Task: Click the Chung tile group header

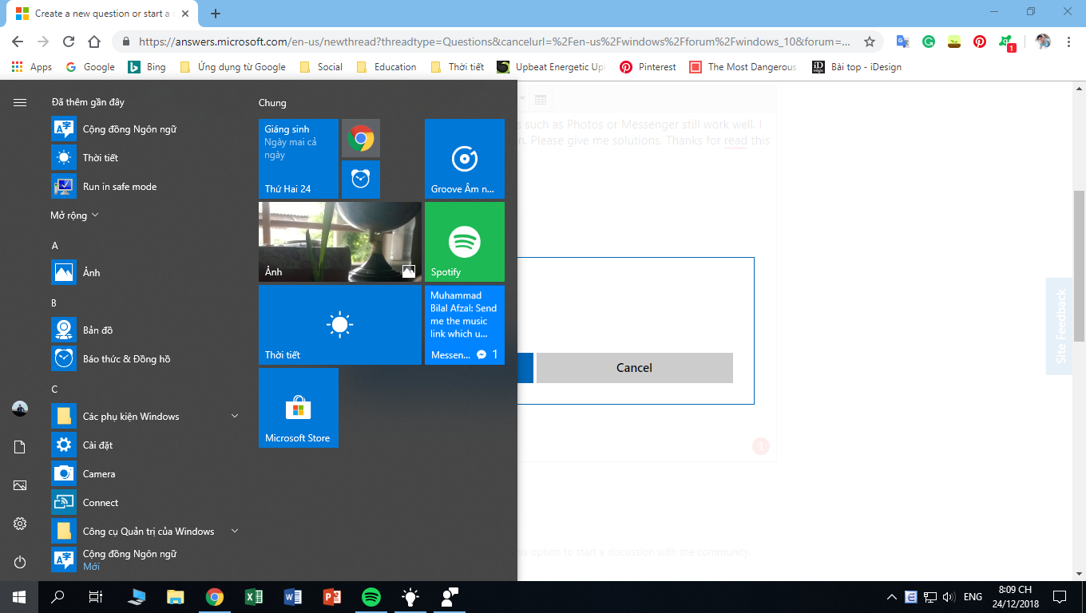Action: pos(272,103)
